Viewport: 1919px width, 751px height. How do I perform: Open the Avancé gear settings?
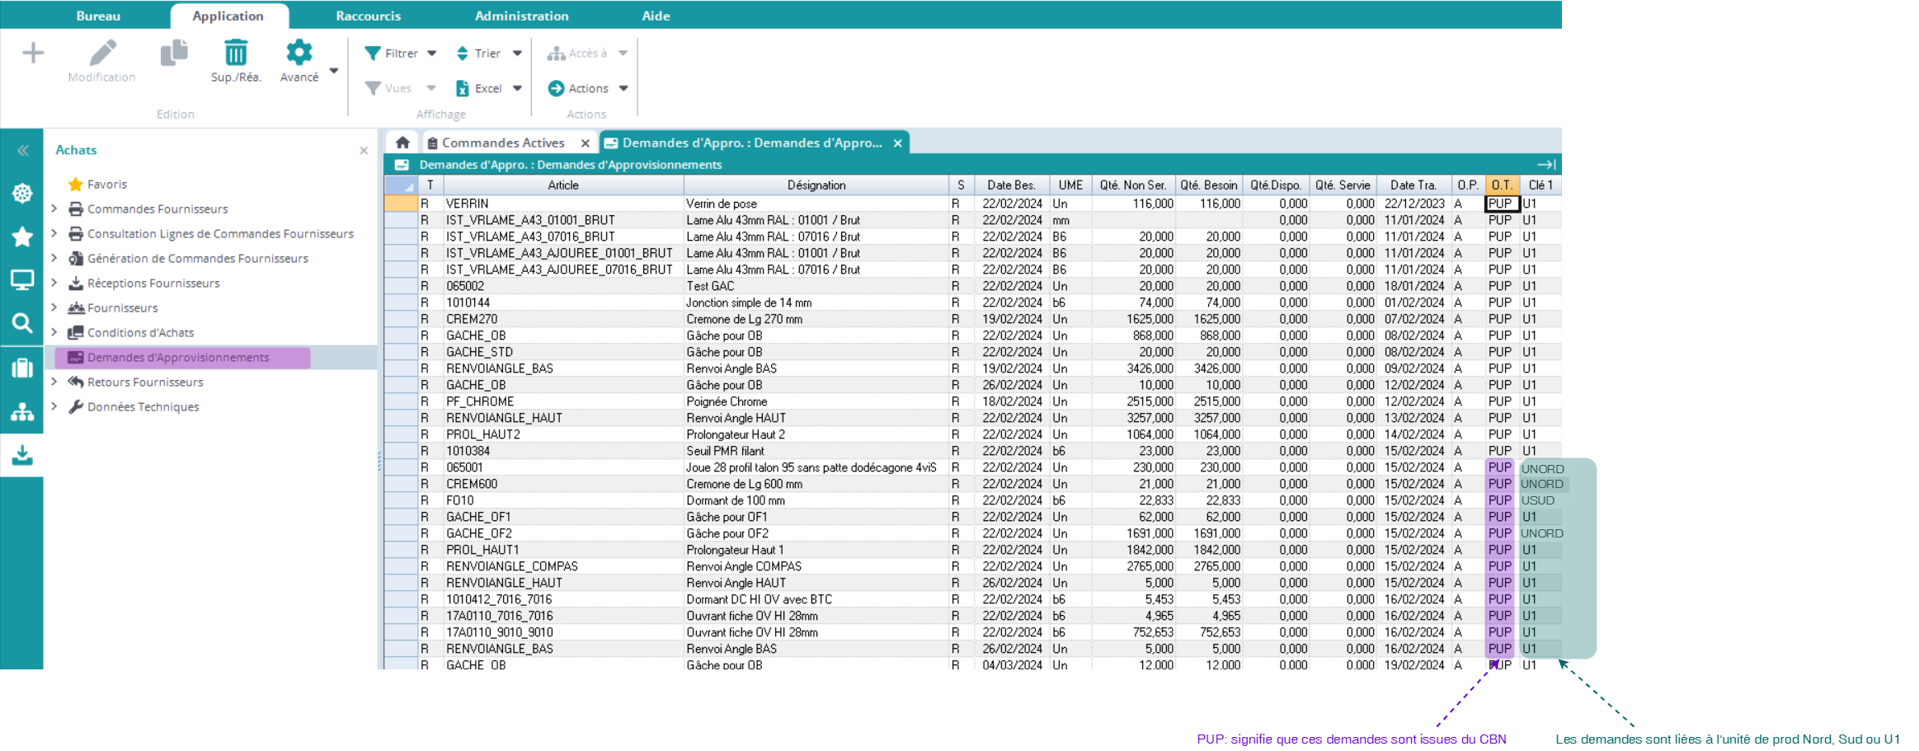(299, 54)
